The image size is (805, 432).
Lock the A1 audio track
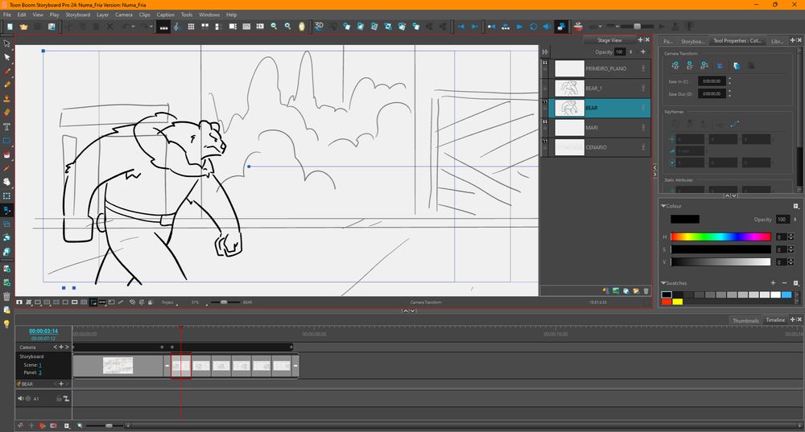click(x=59, y=398)
